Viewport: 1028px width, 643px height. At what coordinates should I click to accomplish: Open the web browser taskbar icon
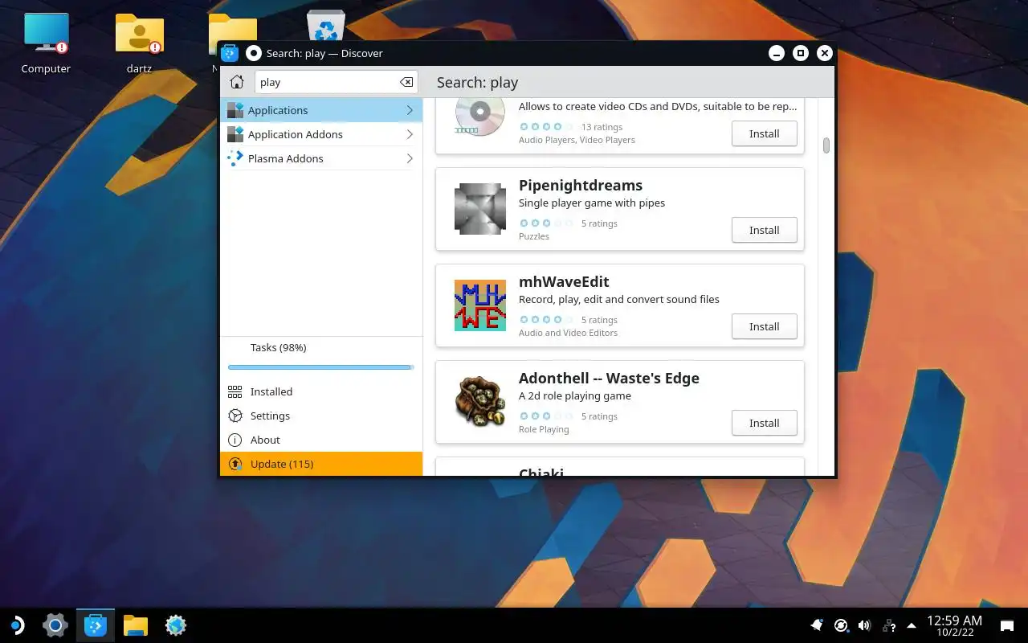point(176,625)
